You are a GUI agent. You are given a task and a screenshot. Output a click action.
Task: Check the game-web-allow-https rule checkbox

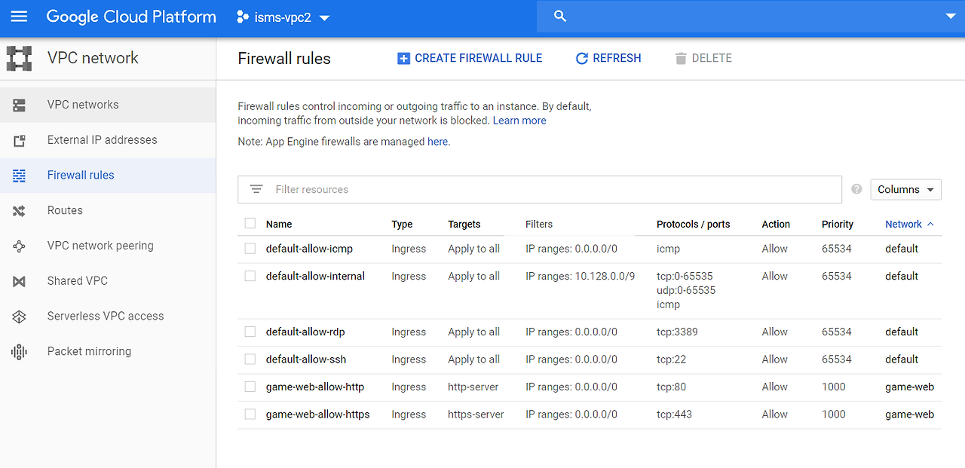tap(250, 414)
